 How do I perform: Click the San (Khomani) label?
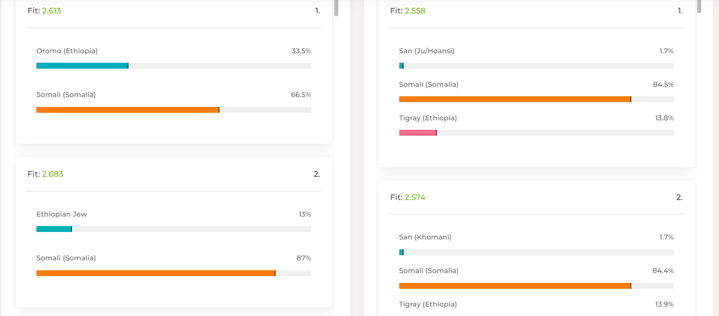tap(425, 237)
